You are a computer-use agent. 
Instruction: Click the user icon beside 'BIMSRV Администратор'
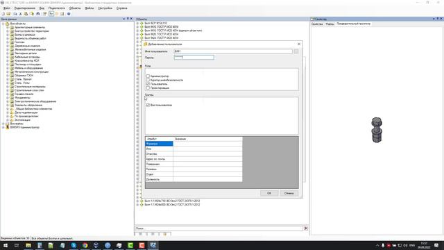(8, 127)
